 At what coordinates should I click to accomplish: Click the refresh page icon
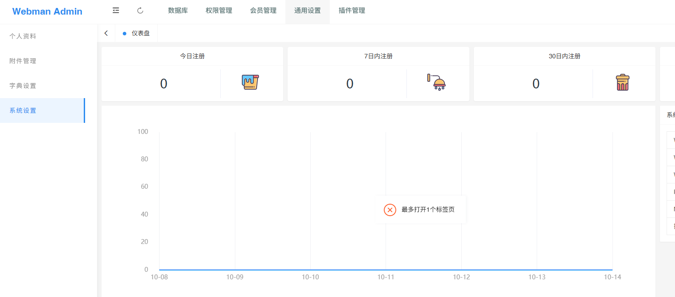(x=140, y=11)
